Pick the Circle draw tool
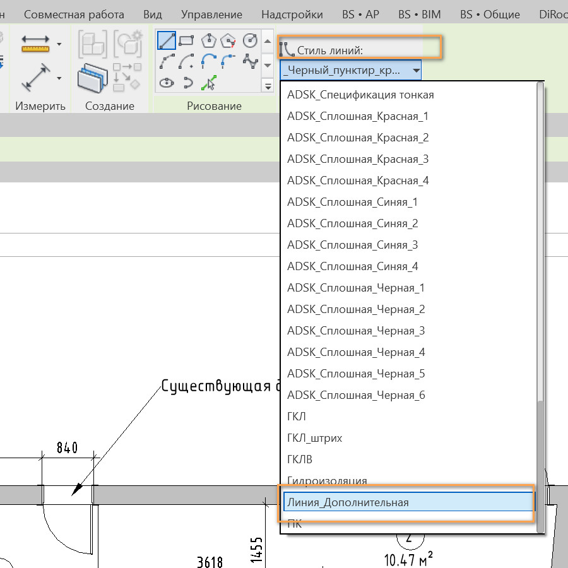Image resolution: width=568 pixels, height=568 pixels. click(251, 41)
